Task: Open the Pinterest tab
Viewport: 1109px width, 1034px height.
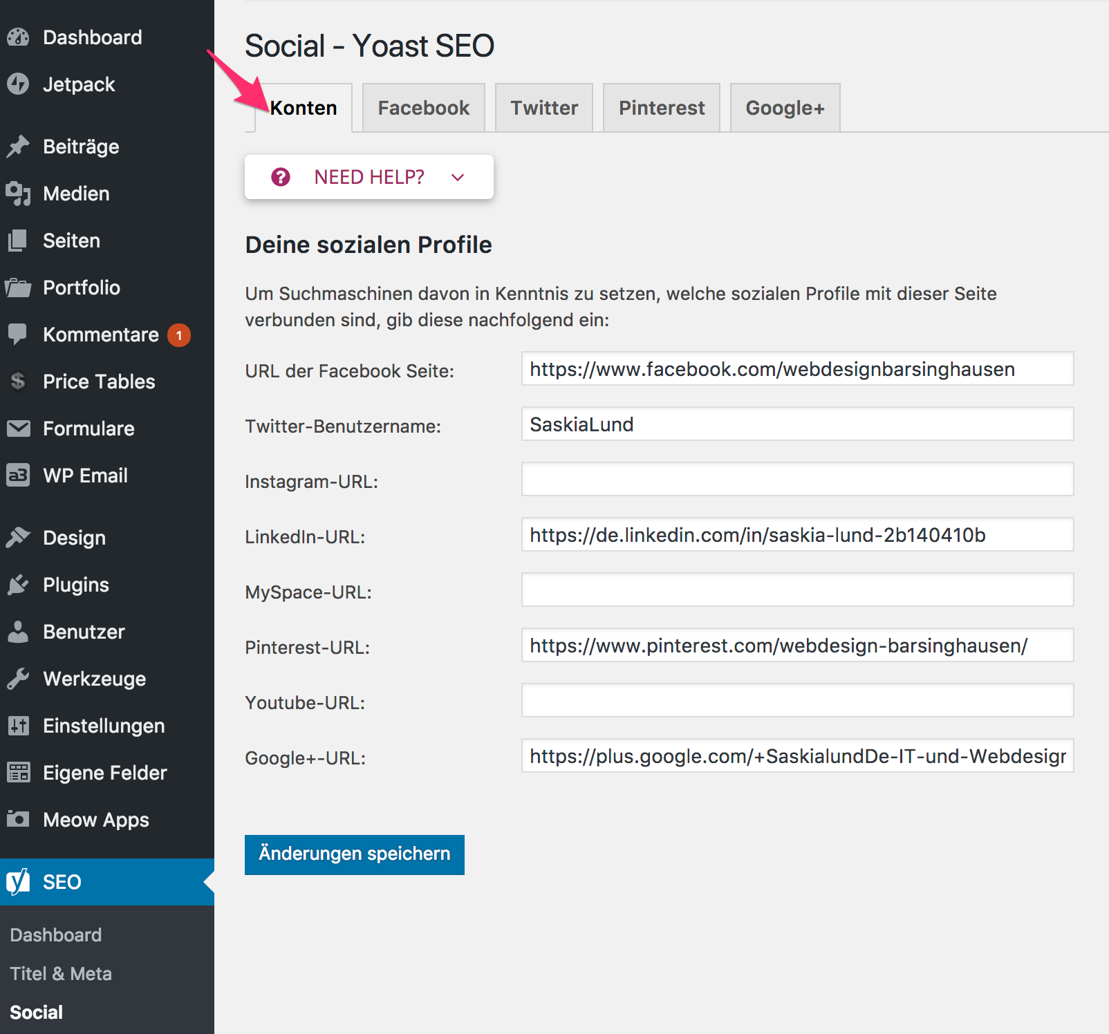Action: pyautogui.click(x=662, y=108)
